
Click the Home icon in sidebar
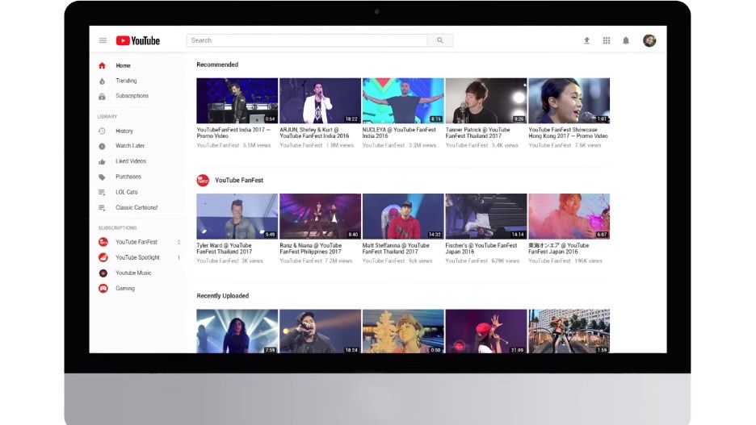tap(102, 65)
